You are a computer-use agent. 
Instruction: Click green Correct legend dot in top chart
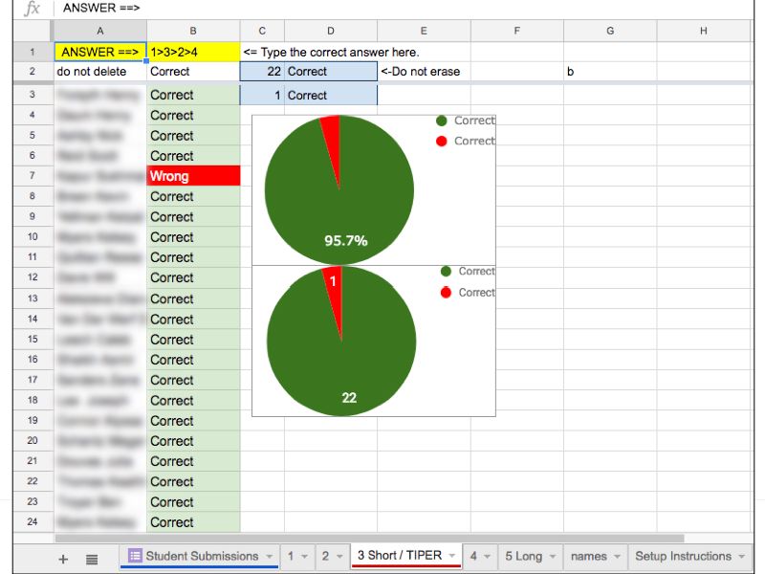(441, 121)
